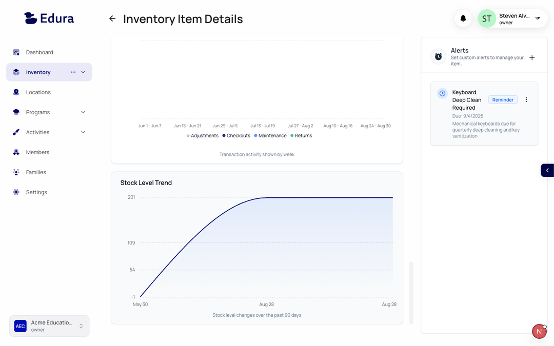554x346 pixels.
Task: Select the Dashboard chart icon in sidebar
Action: point(16,52)
